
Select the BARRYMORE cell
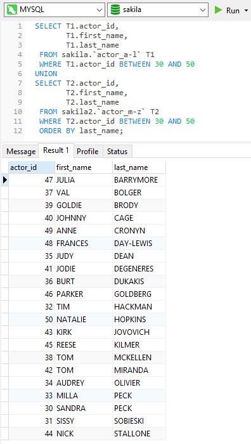[139, 180]
